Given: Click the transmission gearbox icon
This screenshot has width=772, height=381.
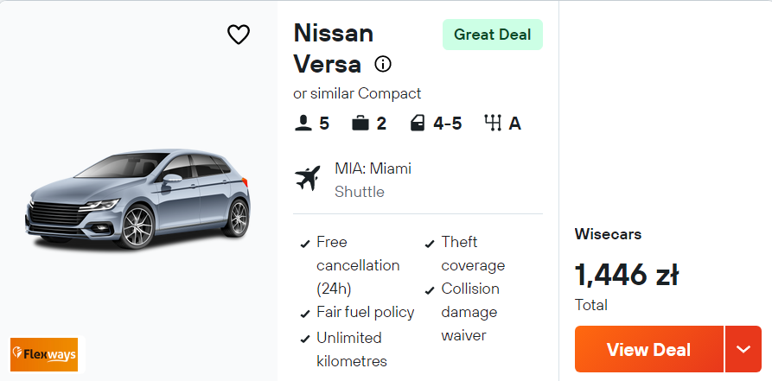Looking at the screenshot, I should [x=494, y=124].
